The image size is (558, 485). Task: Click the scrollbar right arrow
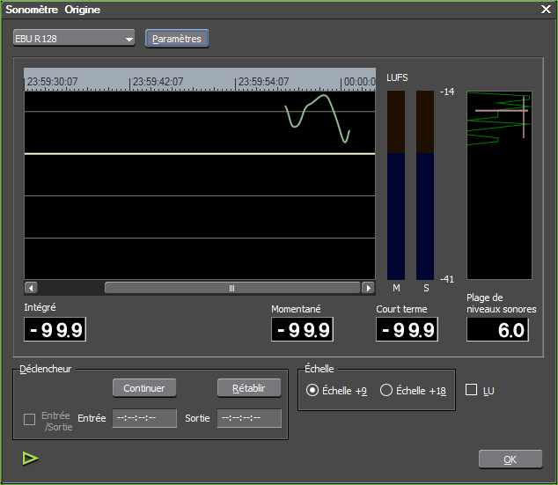(x=368, y=288)
